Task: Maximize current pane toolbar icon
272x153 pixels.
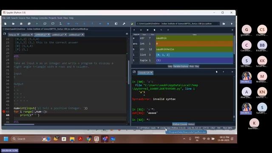Action: [x=116, y=24]
